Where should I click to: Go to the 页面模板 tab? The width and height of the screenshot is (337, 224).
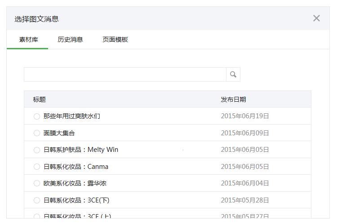coord(115,39)
